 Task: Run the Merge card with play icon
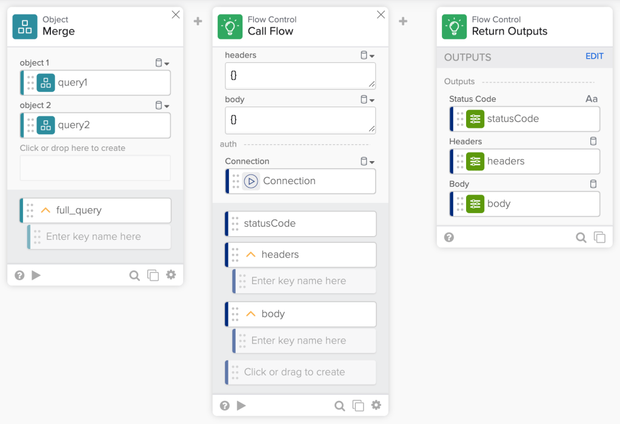tap(36, 276)
